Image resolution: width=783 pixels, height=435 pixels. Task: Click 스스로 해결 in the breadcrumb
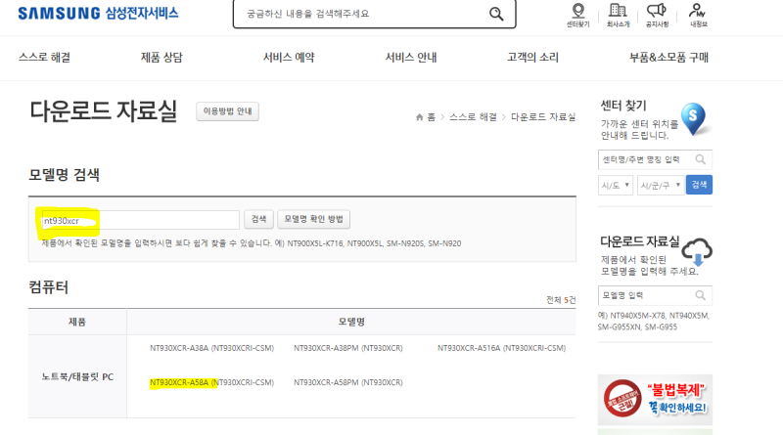473,117
